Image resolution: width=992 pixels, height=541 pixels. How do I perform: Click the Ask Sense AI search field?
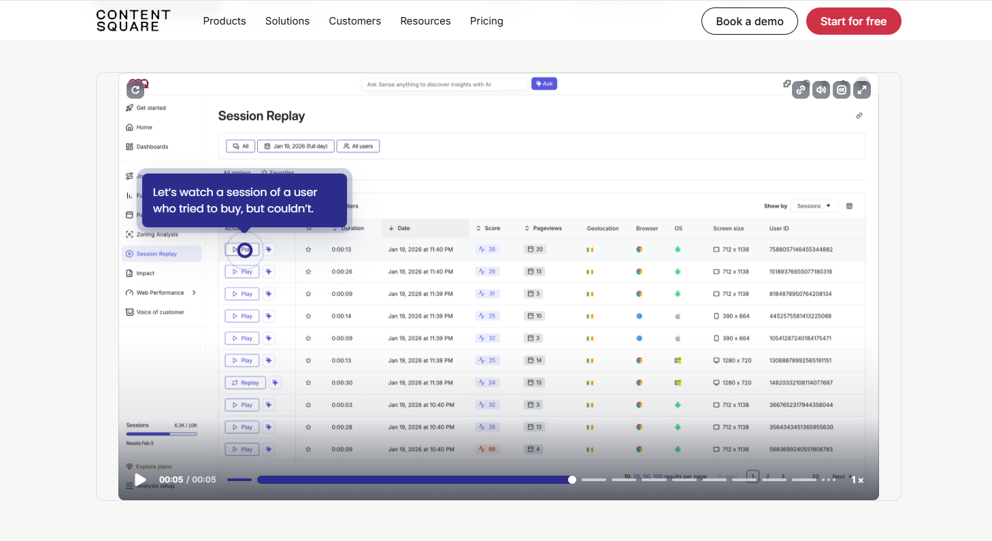pyautogui.click(x=444, y=84)
